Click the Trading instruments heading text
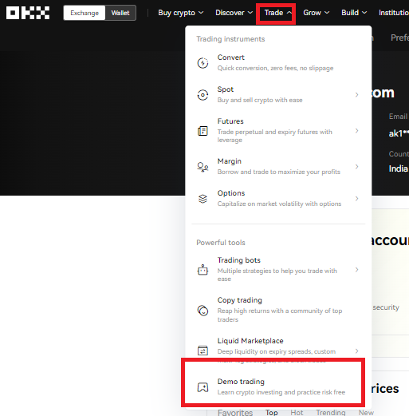Image resolution: width=409 pixels, height=416 pixels. point(230,39)
